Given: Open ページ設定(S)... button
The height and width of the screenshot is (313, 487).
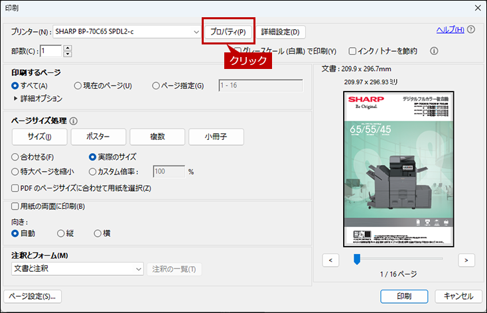Looking at the screenshot, I should pyautogui.click(x=33, y=296).
